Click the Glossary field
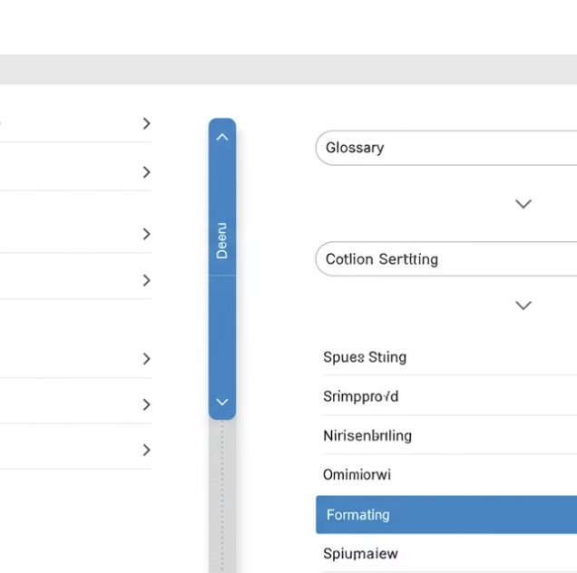 click(x=446, y=148)
